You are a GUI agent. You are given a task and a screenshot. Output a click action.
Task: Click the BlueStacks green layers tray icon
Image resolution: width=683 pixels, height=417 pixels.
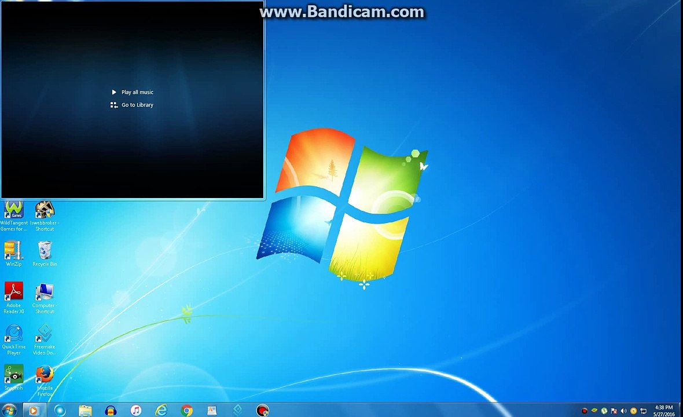(x=594, y=411)
